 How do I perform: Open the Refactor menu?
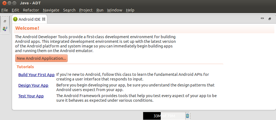pyautogui.click(x=31, y=10)
